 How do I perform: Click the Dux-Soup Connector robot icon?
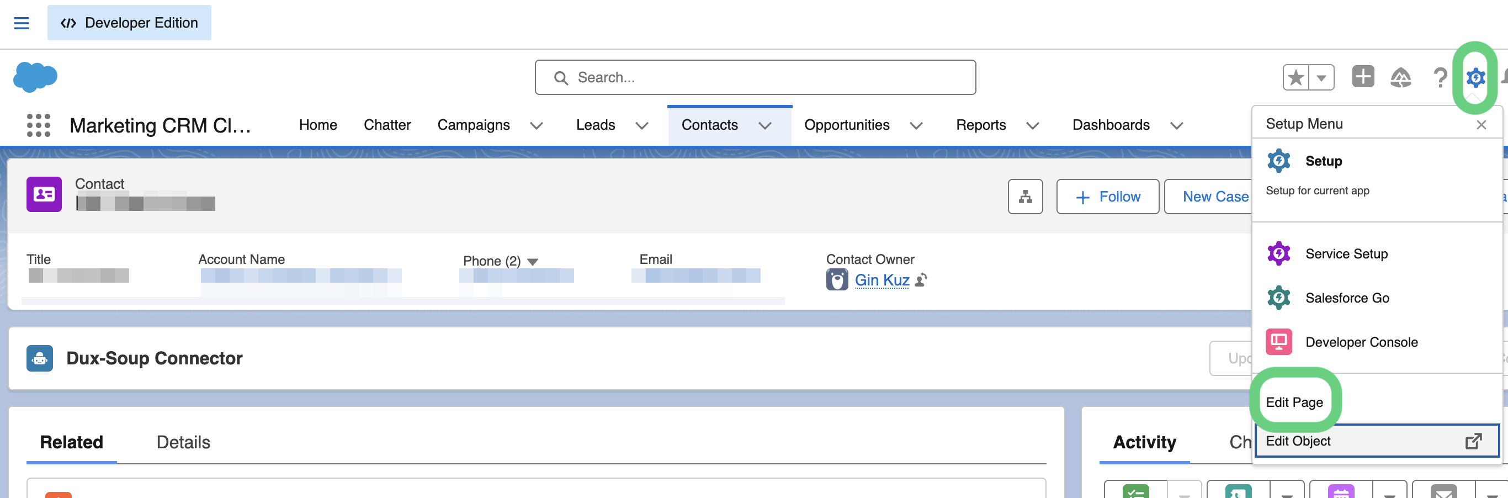coord(40,358)
